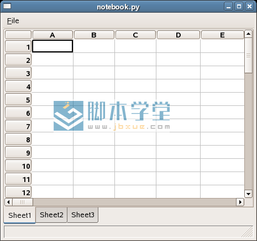The image size is (257, 241).
Task: Click the vertical scrollbar down arrow
Action: (x=248, y=194)
